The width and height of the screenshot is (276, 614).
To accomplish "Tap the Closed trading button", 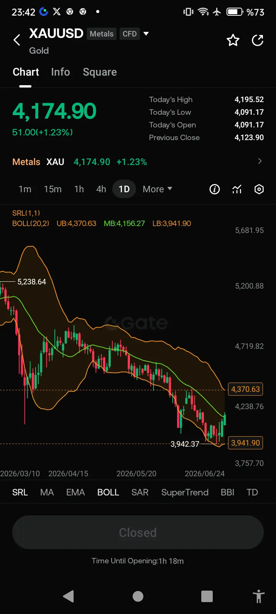I will point(138,533).
